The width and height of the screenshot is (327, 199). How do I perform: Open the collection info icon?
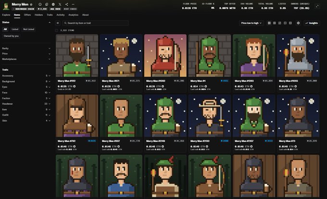click(40, 4)
